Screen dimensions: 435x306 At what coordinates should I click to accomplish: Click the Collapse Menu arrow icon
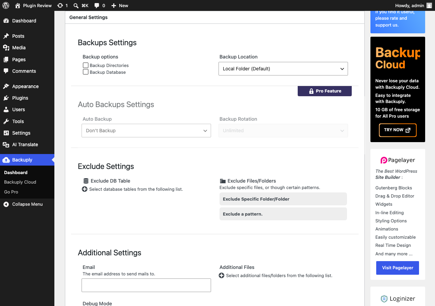(x=6, y=204)
